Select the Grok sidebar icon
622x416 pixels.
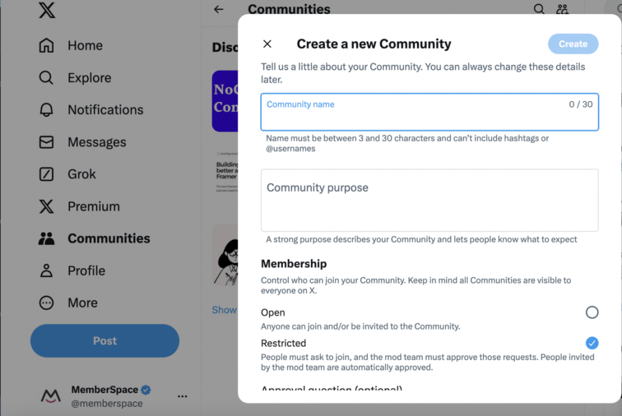[46, 174]
